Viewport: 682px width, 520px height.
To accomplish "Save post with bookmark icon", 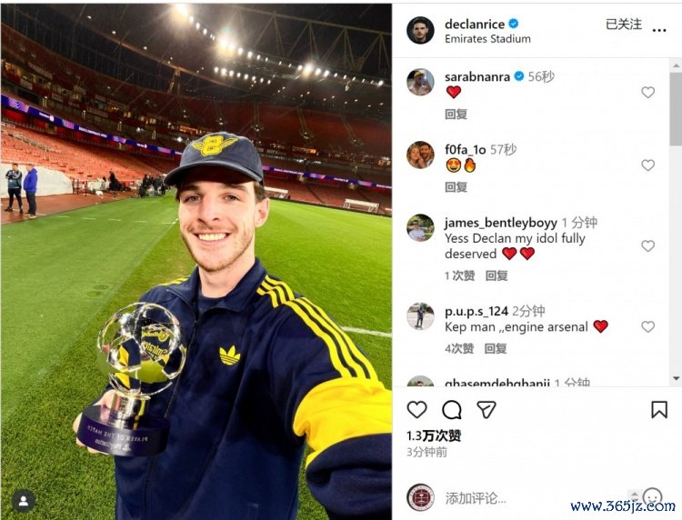I will pos(659,410).
